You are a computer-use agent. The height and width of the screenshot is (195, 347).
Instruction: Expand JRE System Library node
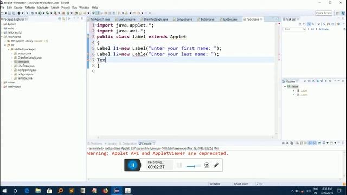pyautogui.click(x=5, y=41)
